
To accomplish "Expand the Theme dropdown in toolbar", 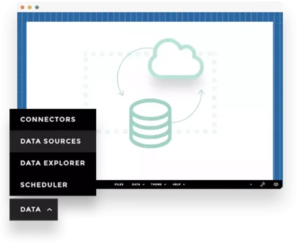I will tap(158, 185).
